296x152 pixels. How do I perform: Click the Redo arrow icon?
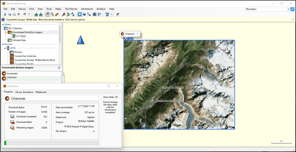(x=29, y=14)
